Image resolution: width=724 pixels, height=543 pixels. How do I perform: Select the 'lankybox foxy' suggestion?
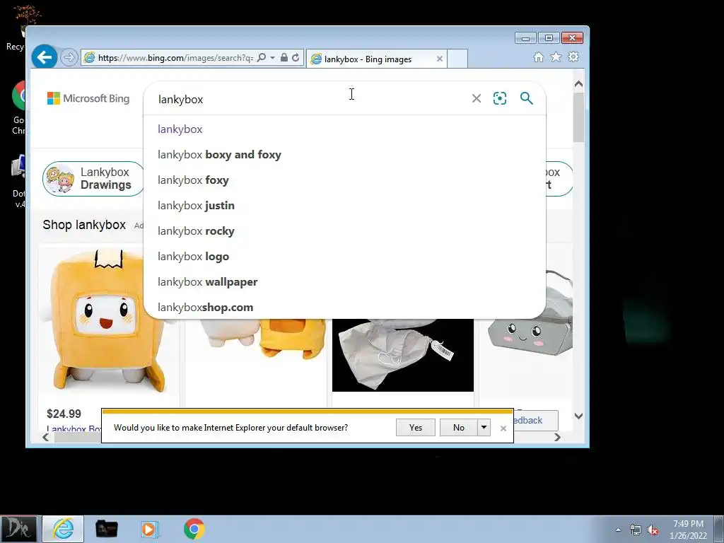[344, 180]
